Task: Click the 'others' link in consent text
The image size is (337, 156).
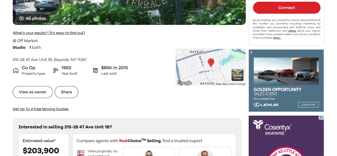Action: 292,31
